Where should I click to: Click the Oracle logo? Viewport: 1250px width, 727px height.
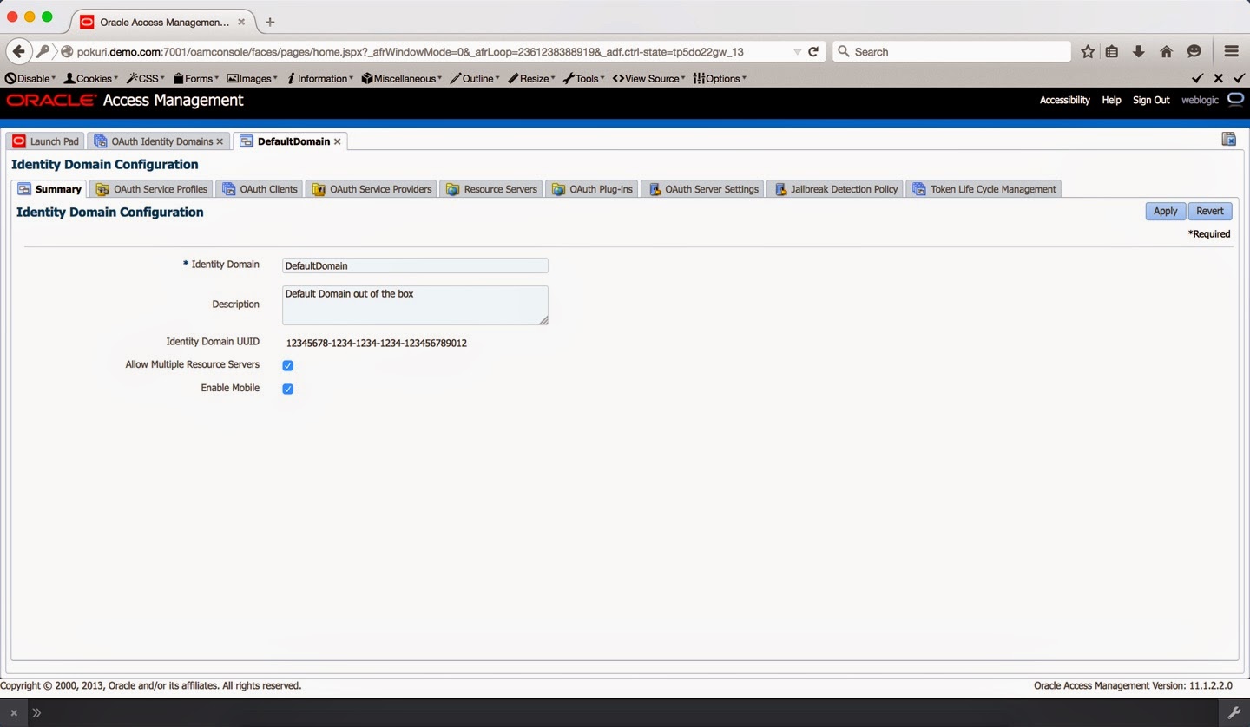coord(51,101)
